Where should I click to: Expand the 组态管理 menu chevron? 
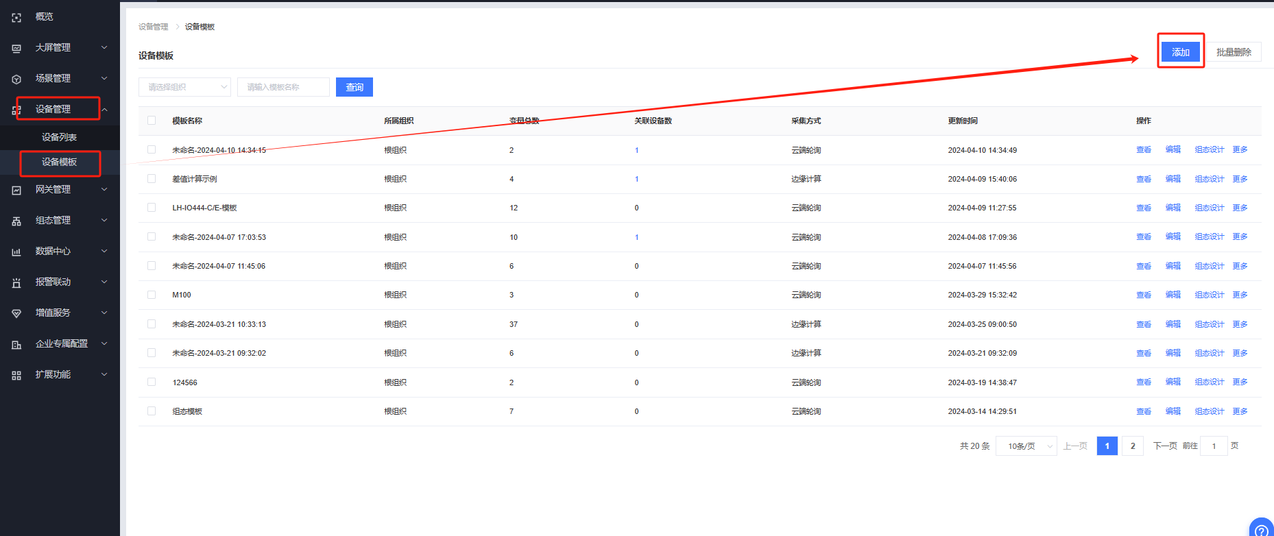click(x=104, y=220)
